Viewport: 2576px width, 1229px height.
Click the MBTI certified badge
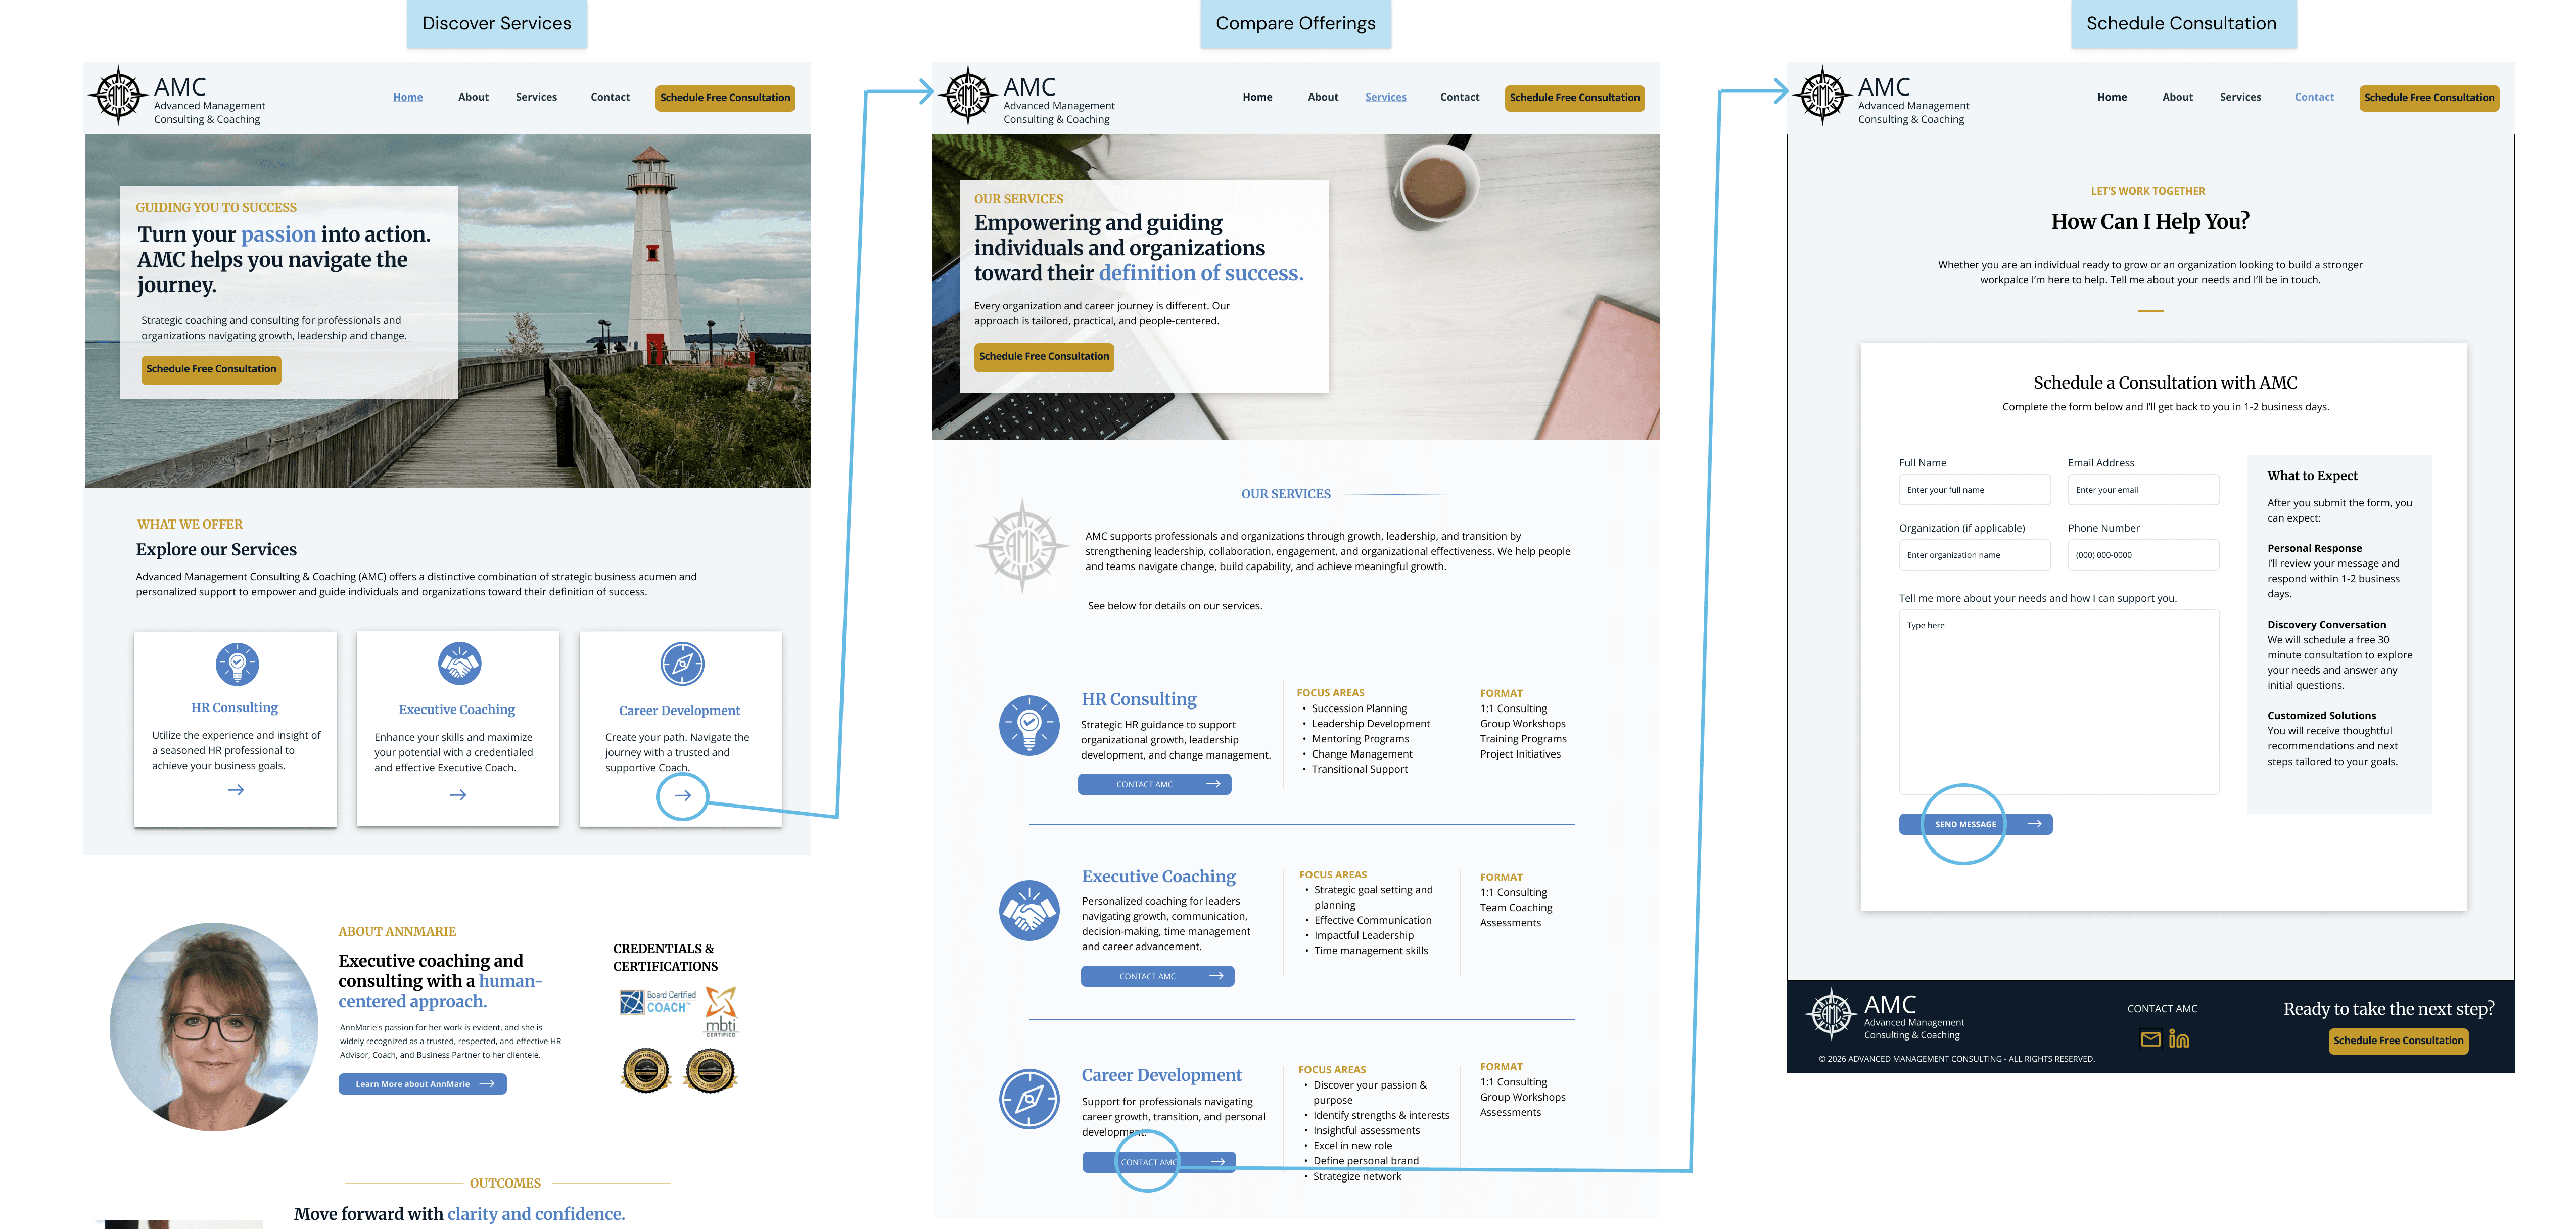coord(721,1011)
